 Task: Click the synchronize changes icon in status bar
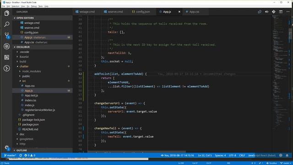coord(21,155)
